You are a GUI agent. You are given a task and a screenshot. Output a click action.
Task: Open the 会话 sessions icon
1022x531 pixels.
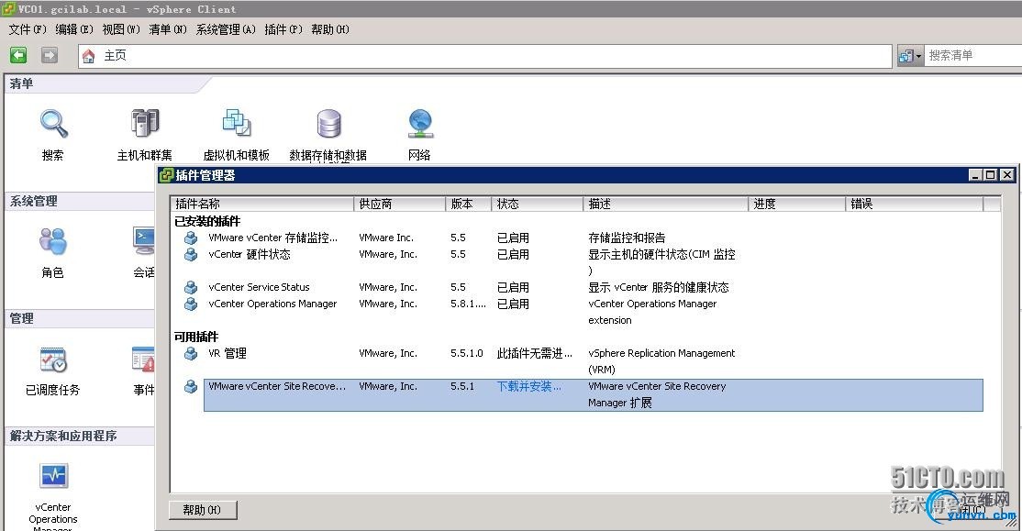point(144,241)
